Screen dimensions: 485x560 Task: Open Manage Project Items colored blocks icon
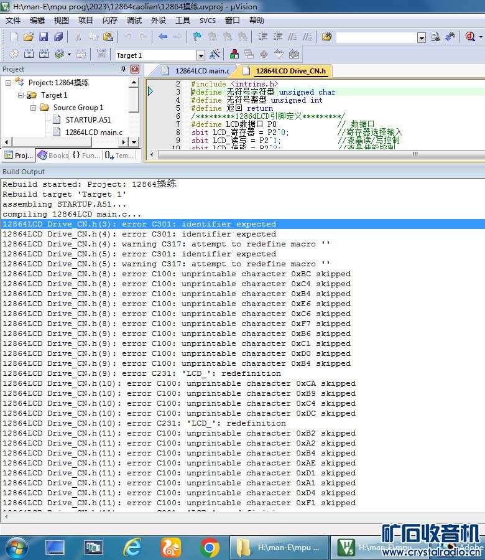[234, 55]
